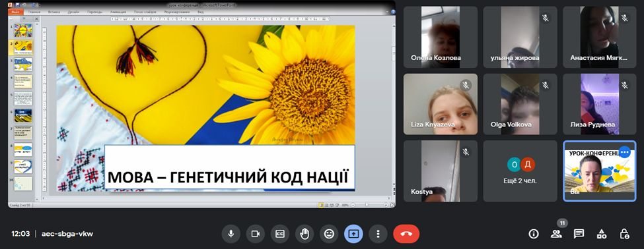644x249 pixels.
Task: Select slide 3 thumbnail in slide panel
Action: 23,65
